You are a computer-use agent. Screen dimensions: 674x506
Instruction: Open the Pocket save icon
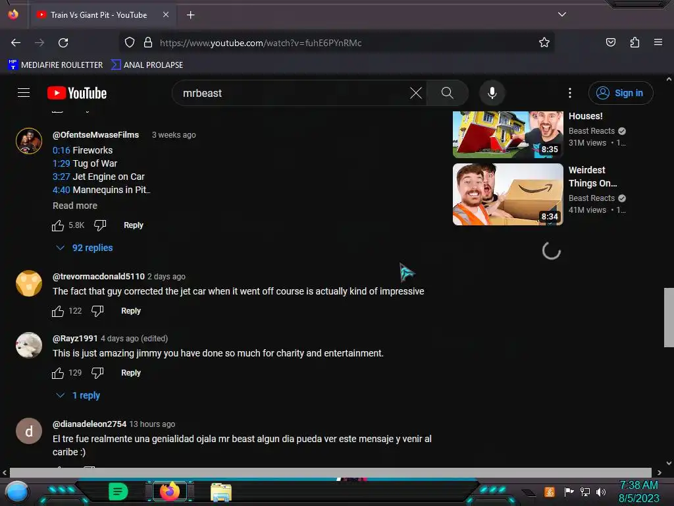pyautogui.click(x=610, y=42)
